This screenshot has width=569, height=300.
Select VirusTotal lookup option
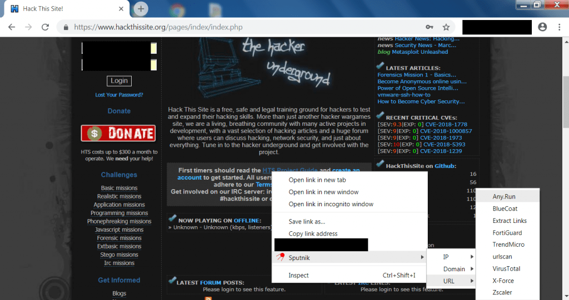508,268
